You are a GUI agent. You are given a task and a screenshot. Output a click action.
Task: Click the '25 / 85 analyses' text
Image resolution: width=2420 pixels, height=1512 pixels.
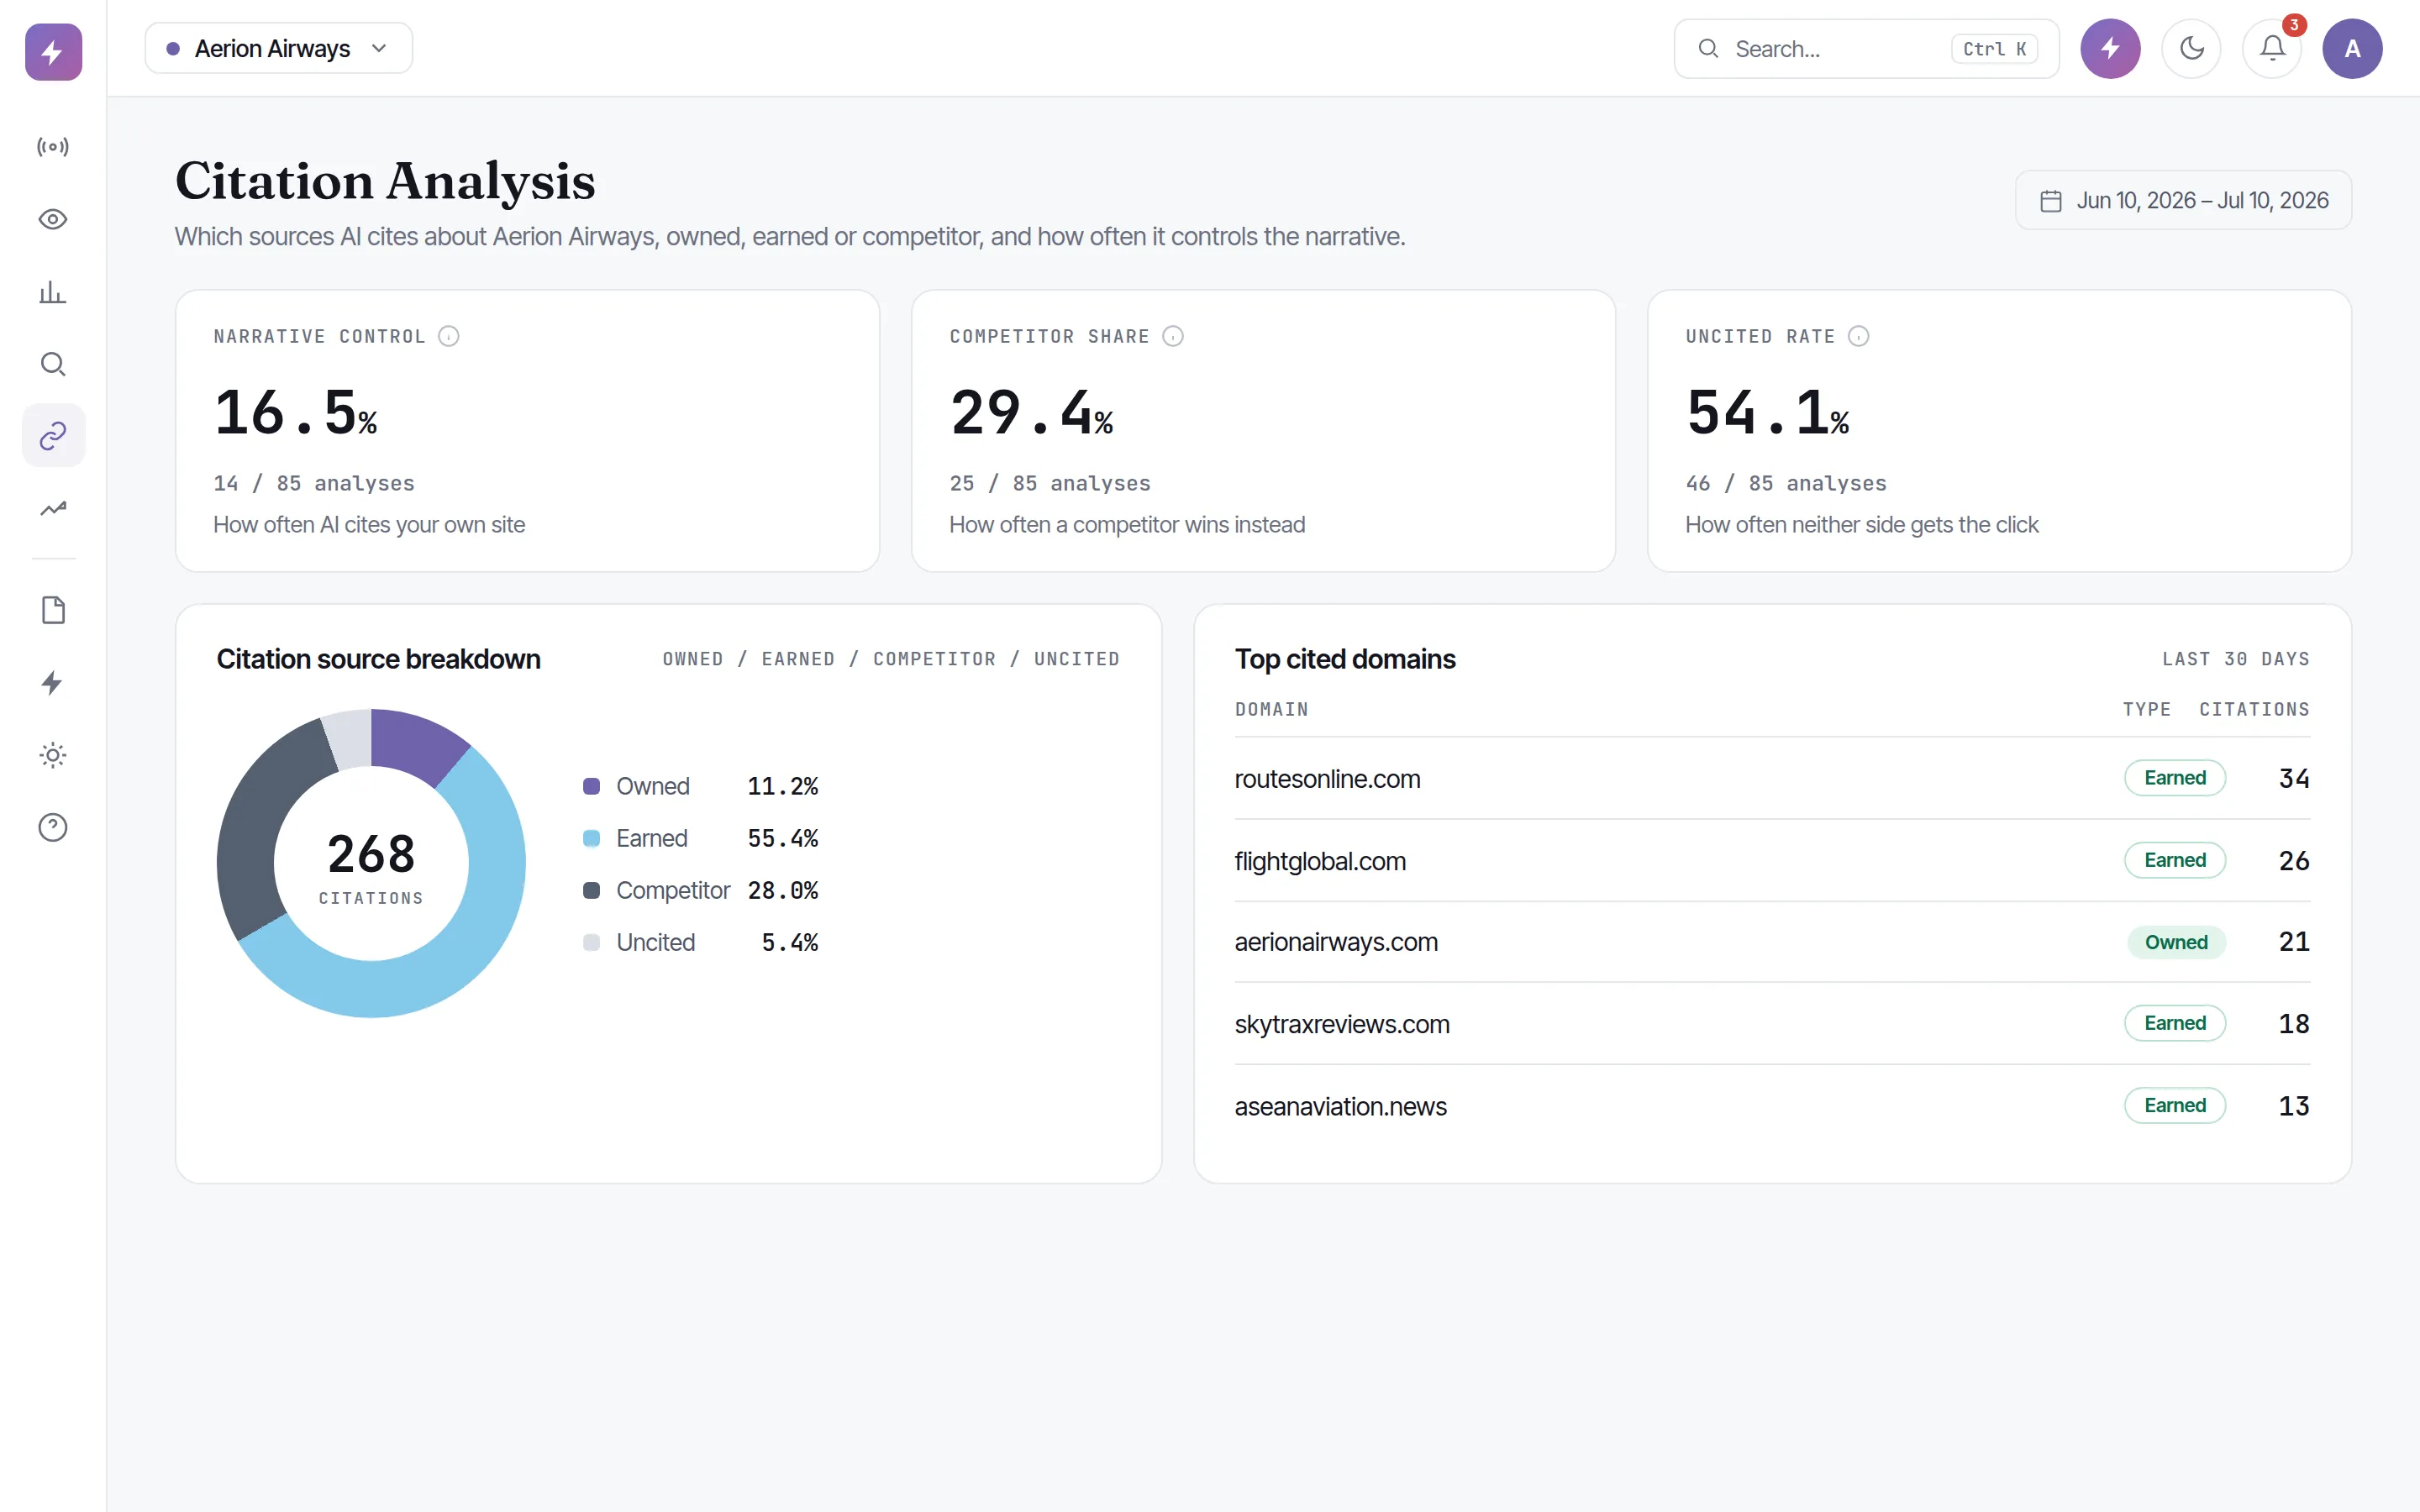coord(1050,483)
